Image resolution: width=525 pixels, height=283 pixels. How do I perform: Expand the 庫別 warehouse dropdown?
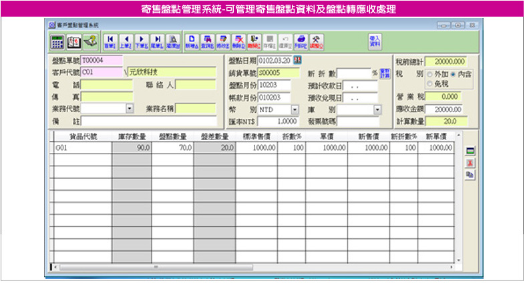tap(377, 109)
